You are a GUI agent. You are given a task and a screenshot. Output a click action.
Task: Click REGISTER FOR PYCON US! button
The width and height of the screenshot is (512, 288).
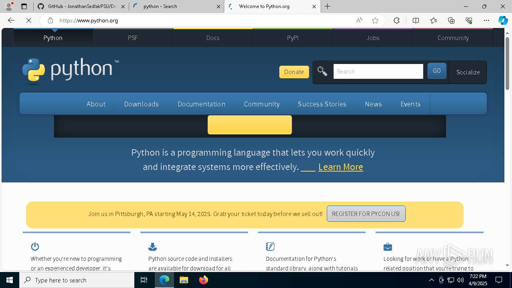366,214
